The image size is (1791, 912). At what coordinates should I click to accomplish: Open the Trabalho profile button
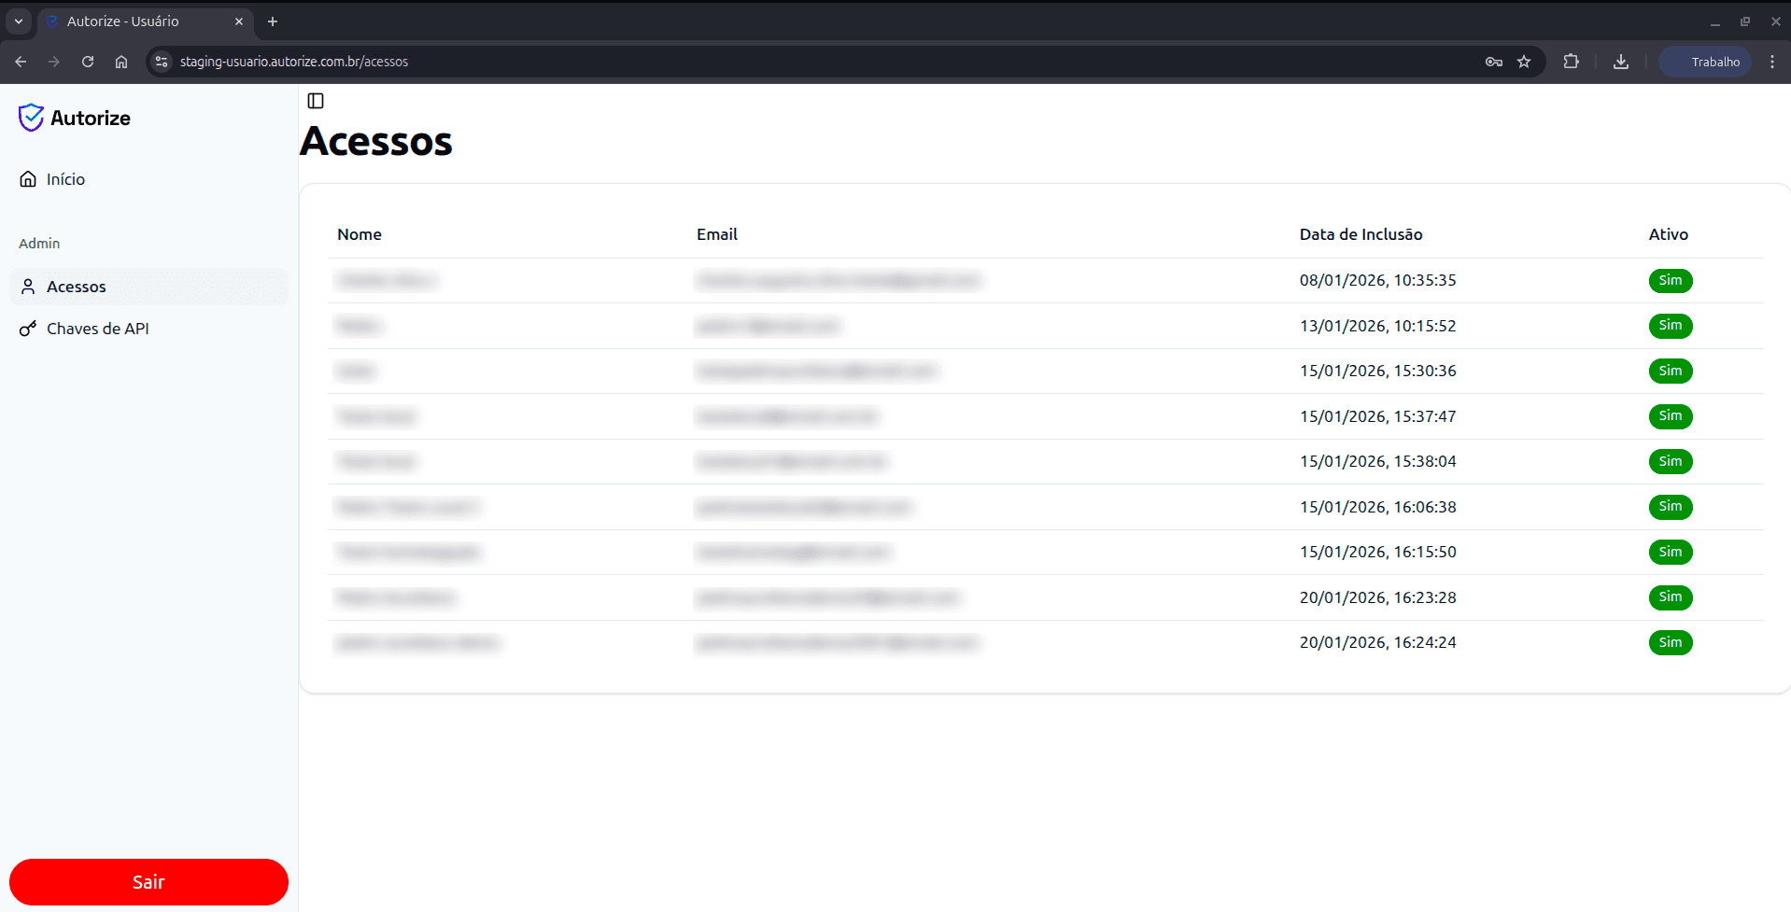pyautogui.click(x=1705, y=62)
